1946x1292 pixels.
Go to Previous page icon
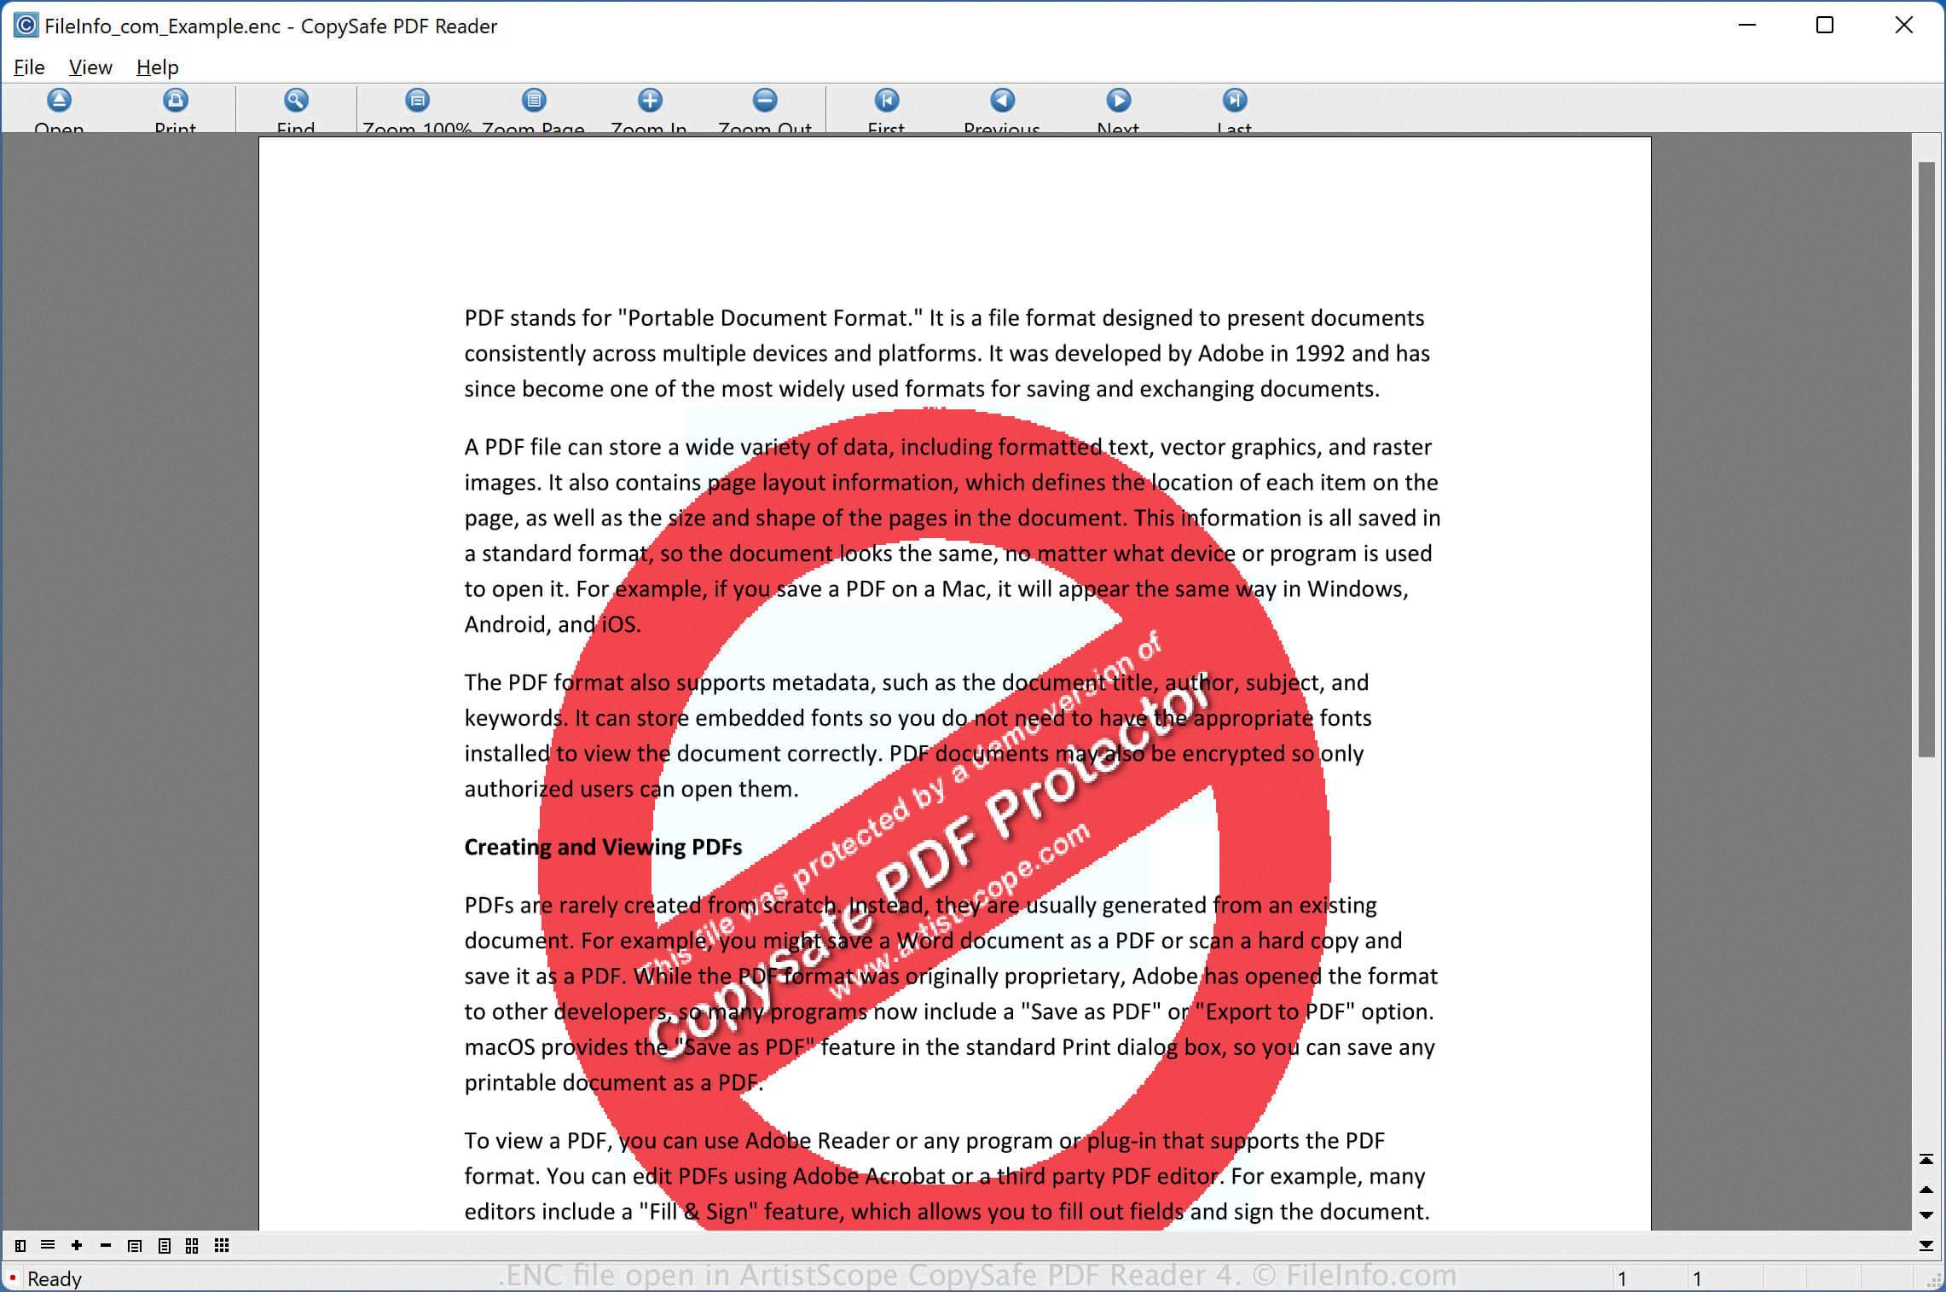[1002, 101]
